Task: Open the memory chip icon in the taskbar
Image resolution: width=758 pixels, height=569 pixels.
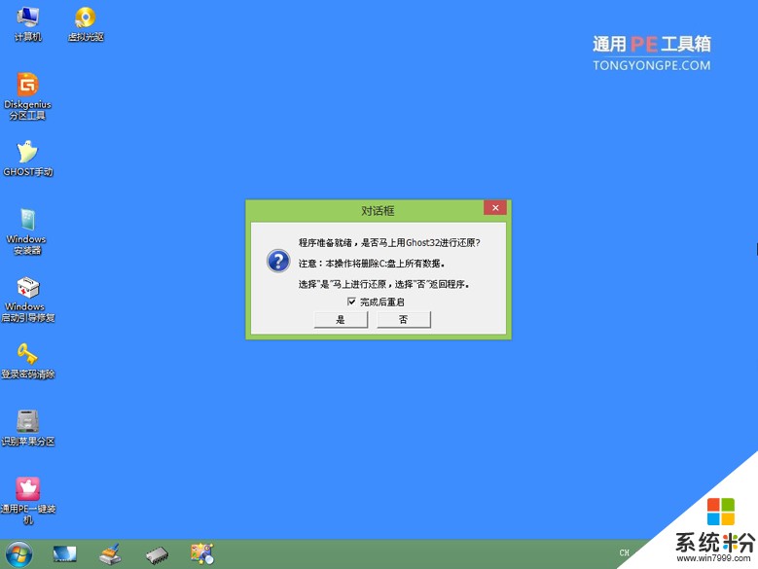Action: (157, 555)
